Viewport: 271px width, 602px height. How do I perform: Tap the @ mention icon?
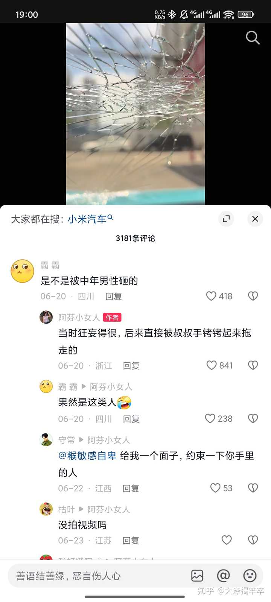[223, 576]
